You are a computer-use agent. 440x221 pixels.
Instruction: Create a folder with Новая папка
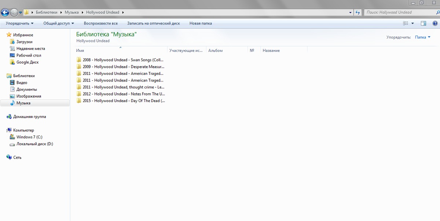pyautogui.click(x=201, y=23)
